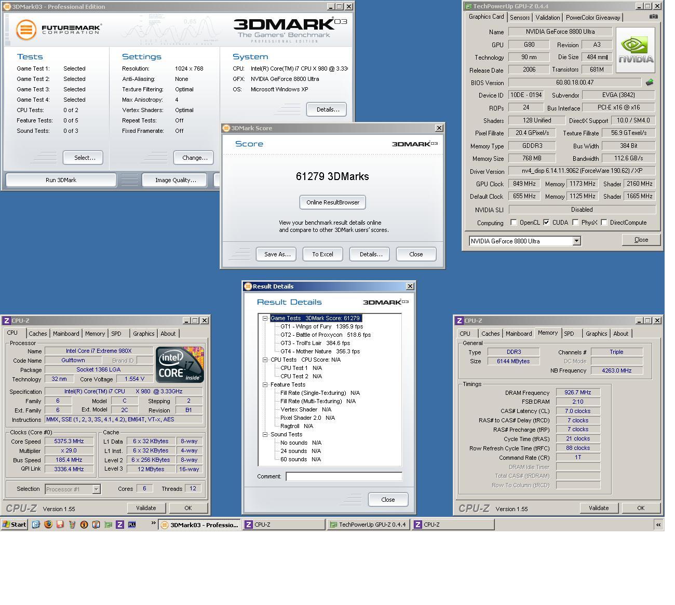Open the Windows Start menu
The image size is (675, 605).
[x=15, y=525]
